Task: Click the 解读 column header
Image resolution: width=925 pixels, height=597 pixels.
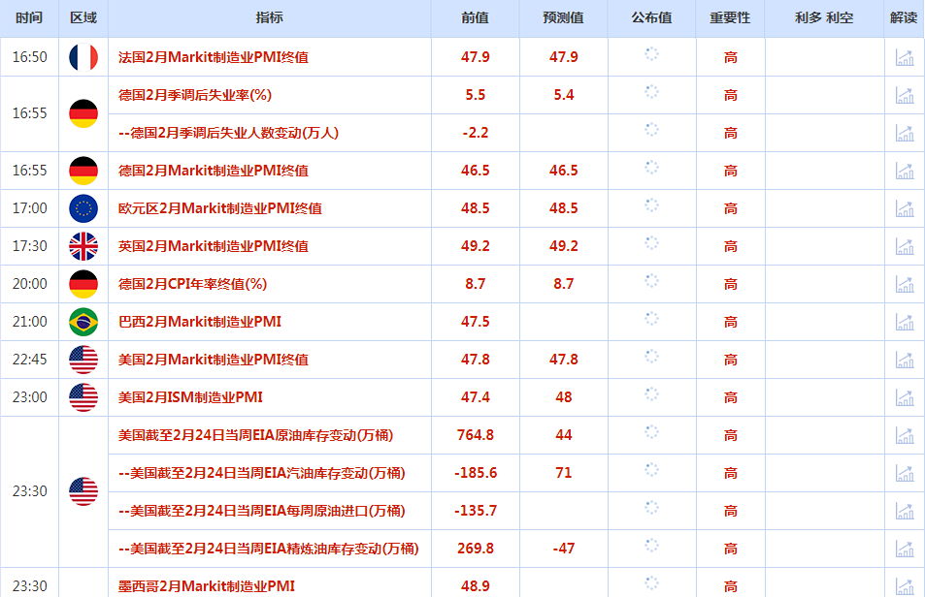Action: (904, 17)
